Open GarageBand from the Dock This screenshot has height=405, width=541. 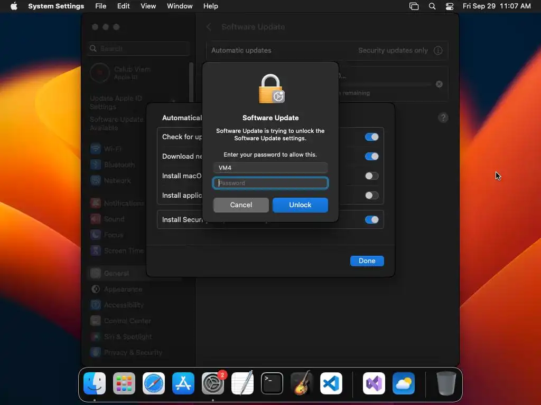(302, 383)
